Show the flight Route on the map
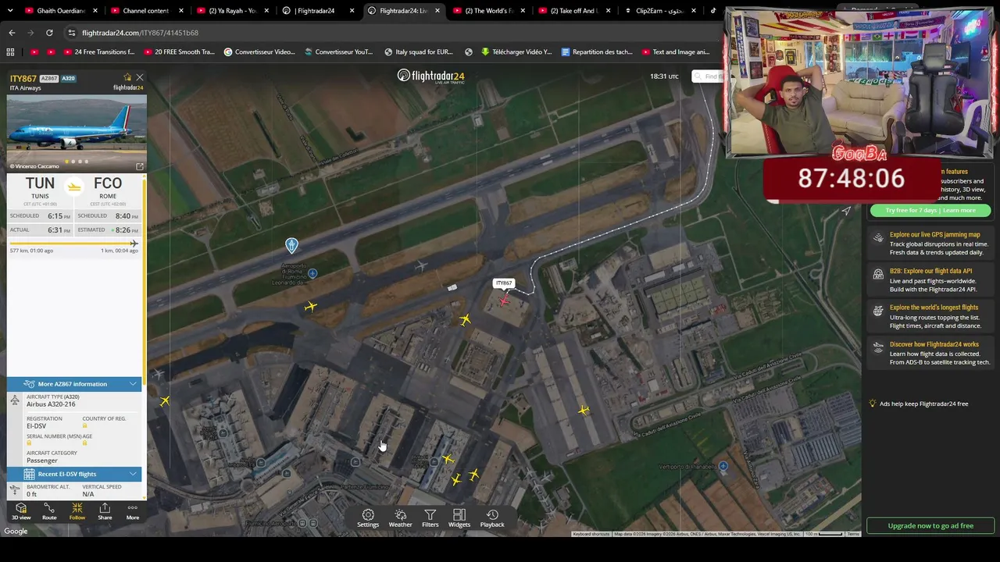1000x562 pixels. (x=49, y=511)
